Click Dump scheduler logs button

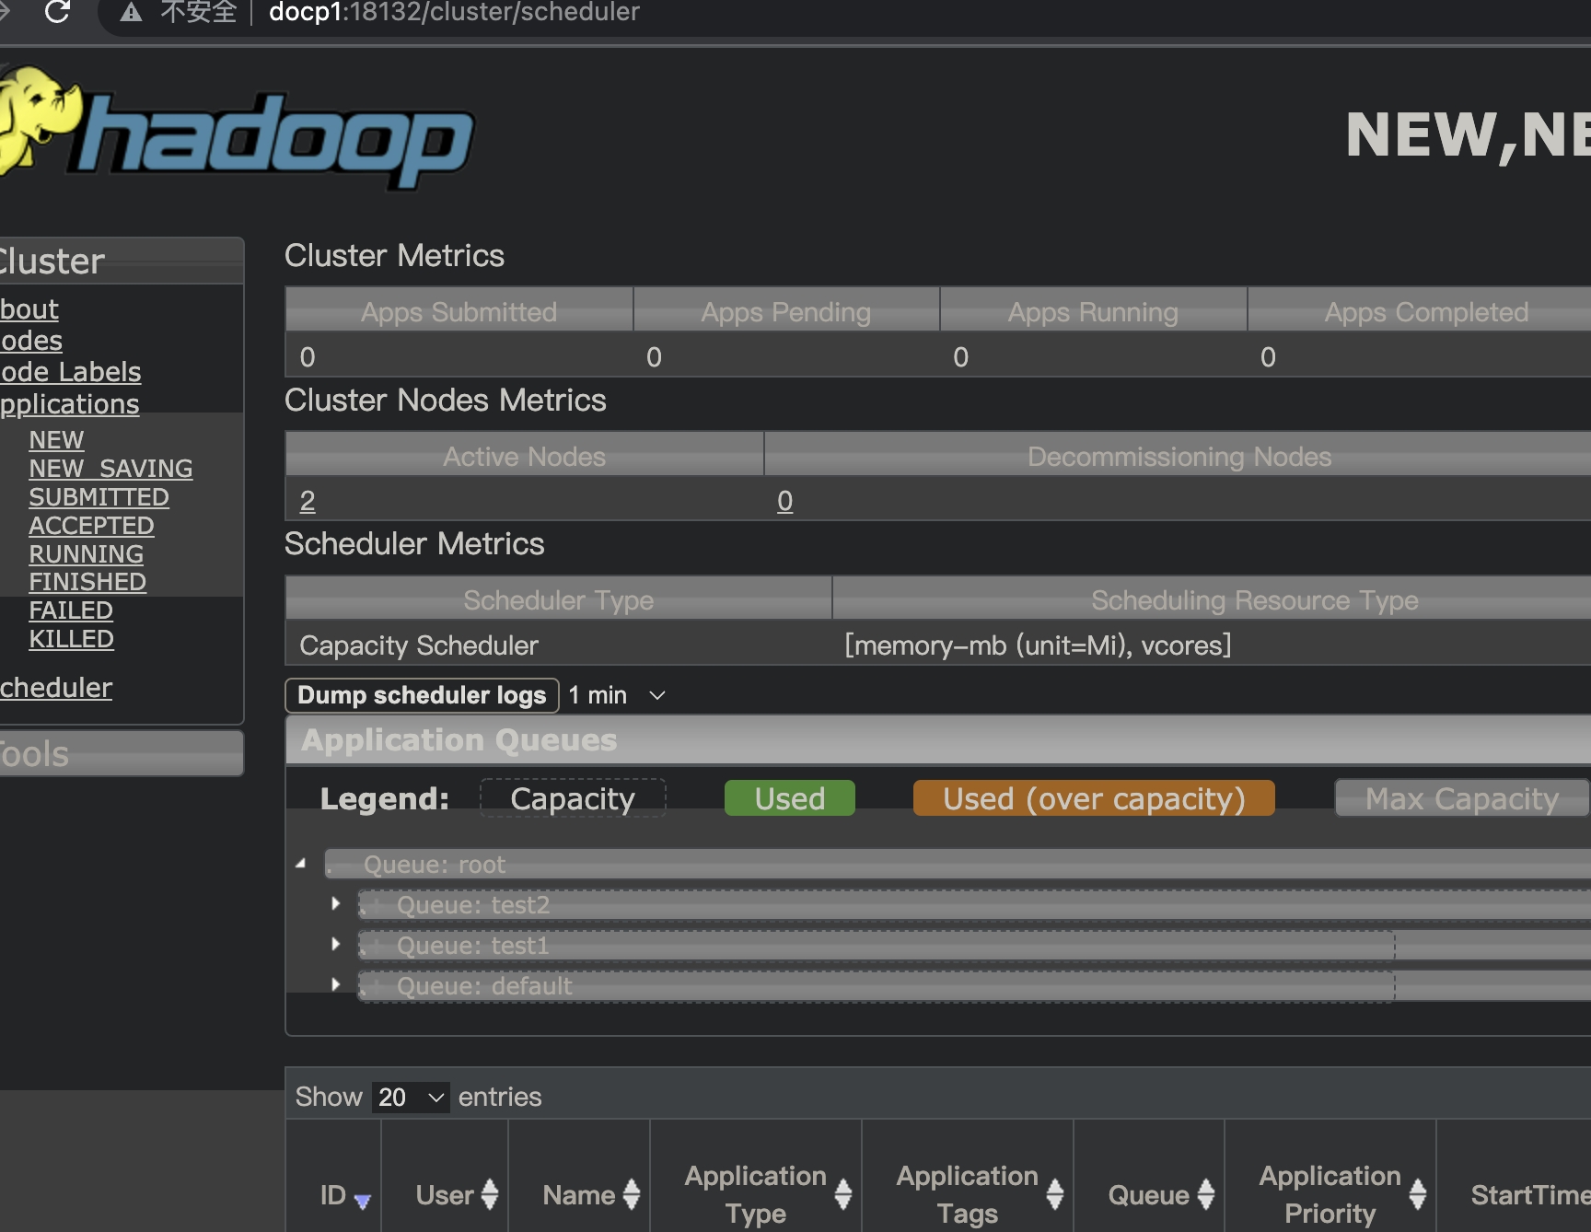(x=422, y=695)
